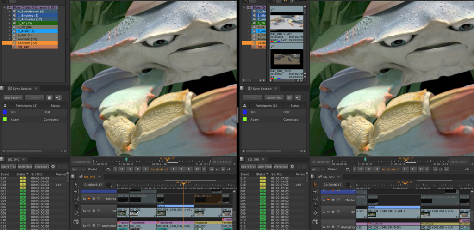Toggle 3D track visibility eye in right window

[x=328, y=212]
